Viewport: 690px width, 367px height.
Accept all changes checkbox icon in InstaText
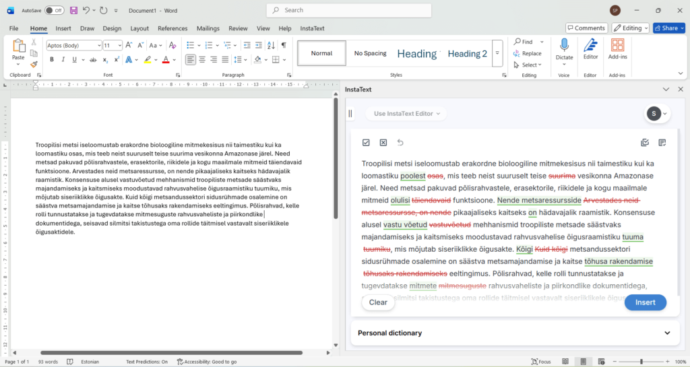point(366,143)
